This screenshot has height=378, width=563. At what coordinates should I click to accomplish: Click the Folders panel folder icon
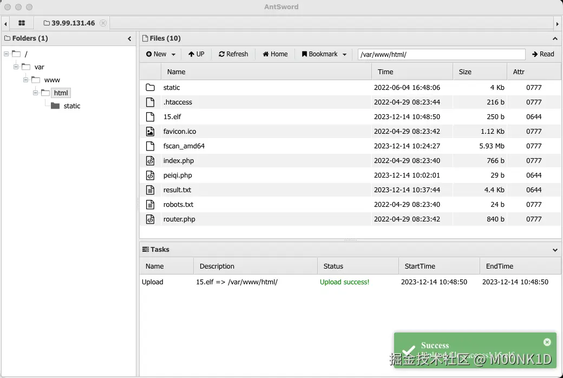click(7, 38)
